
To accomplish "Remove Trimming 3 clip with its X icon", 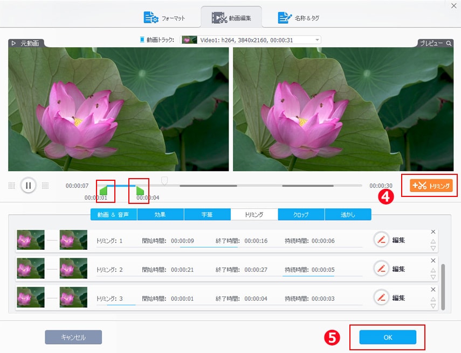I will 433,290.
